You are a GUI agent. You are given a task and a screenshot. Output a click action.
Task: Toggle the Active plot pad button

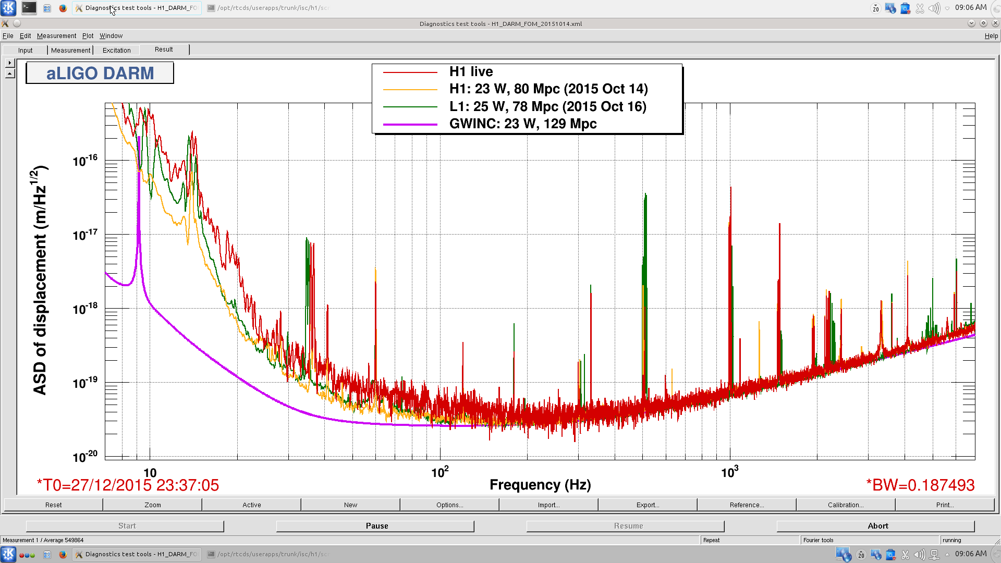point(251,505)
